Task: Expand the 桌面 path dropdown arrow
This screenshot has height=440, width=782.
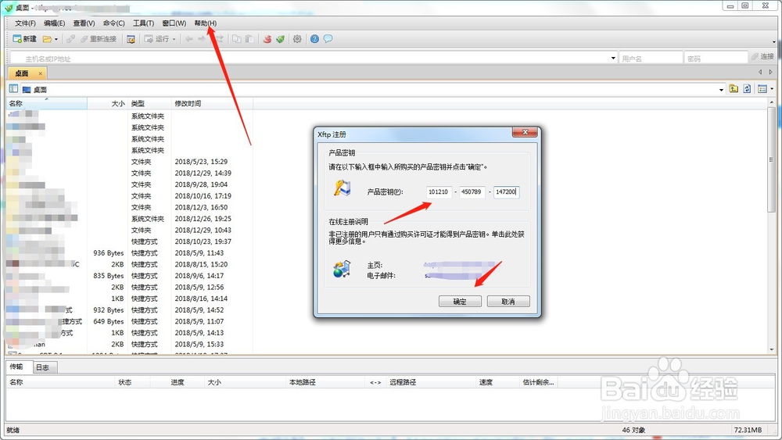Action: click(x=721, y=90)
